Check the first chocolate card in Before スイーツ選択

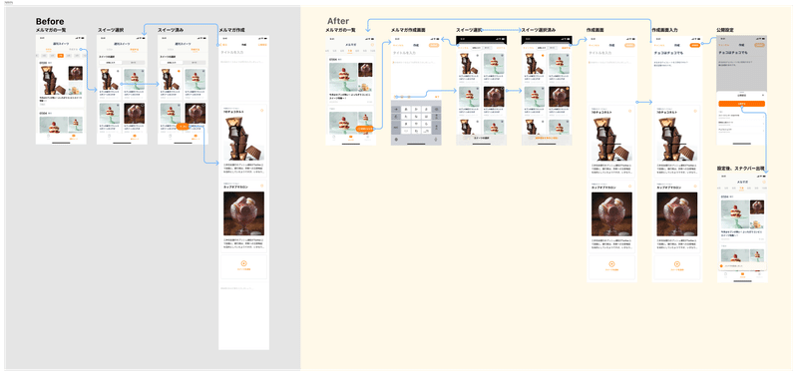point(118,71)
